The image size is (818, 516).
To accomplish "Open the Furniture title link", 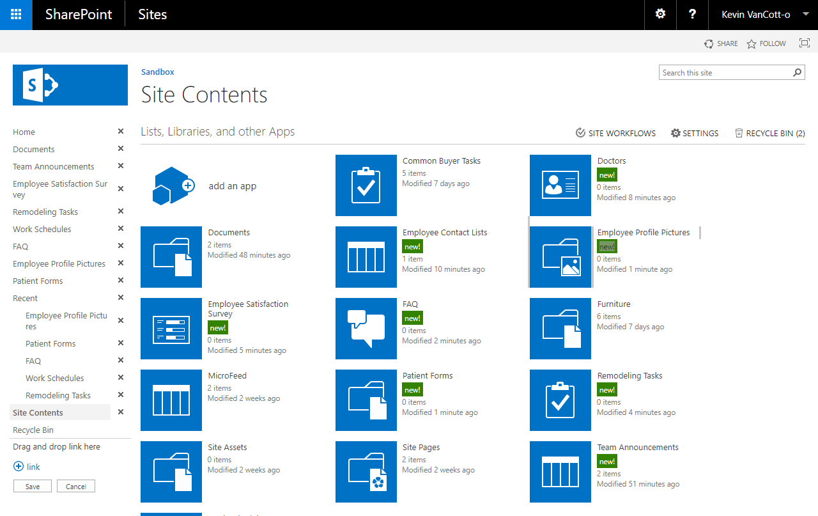I will tap(614, 304).
